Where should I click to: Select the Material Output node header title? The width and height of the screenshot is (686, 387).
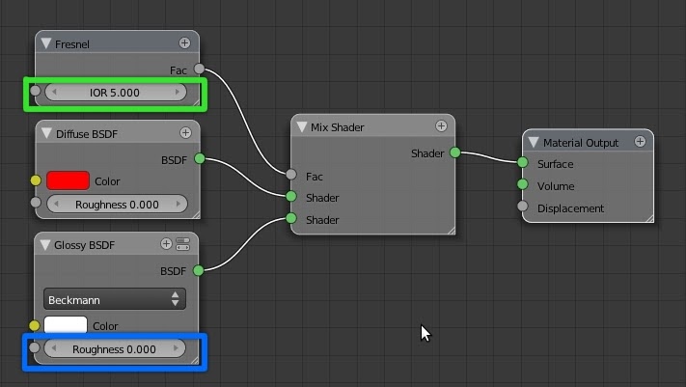click(x=581, y=143)
